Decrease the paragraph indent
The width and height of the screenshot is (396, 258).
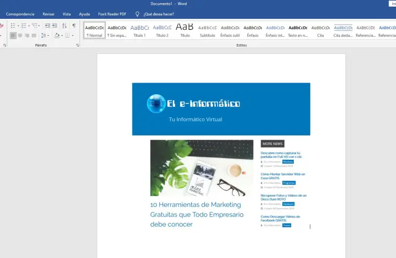(48, 26)
